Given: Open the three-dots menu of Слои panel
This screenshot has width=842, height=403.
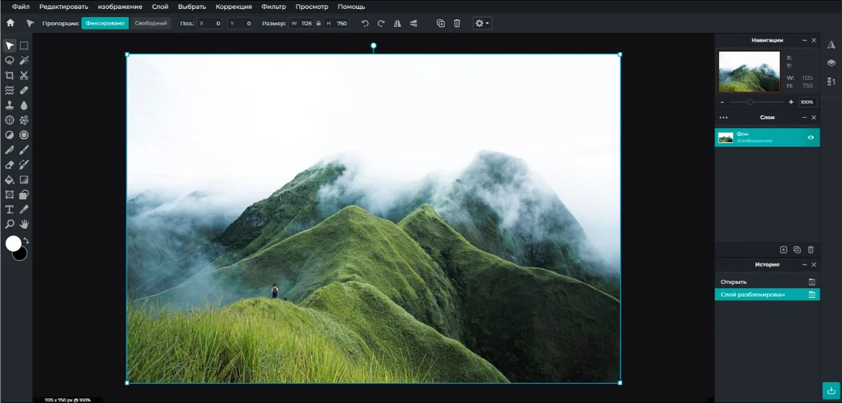Looking at the screenshot, I should (x=723, y=118).
